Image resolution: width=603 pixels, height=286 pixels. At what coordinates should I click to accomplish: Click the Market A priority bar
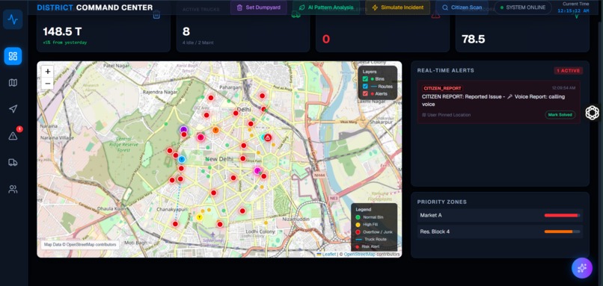click(562, 215)
